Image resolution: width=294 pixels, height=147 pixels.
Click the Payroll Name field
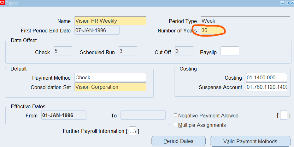(x=110, y=21)
